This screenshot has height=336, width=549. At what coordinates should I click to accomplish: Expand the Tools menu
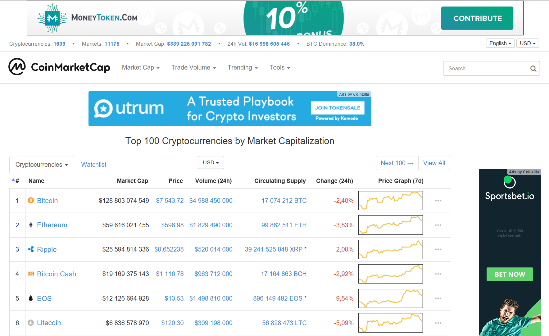279,67
